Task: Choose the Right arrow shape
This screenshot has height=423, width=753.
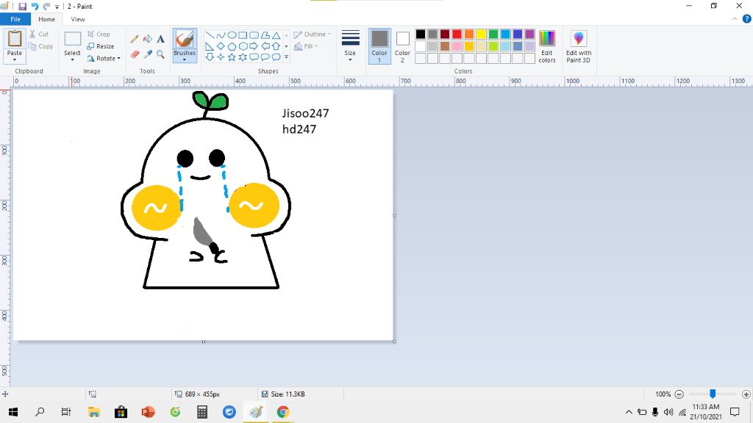Action: [254, 46]
